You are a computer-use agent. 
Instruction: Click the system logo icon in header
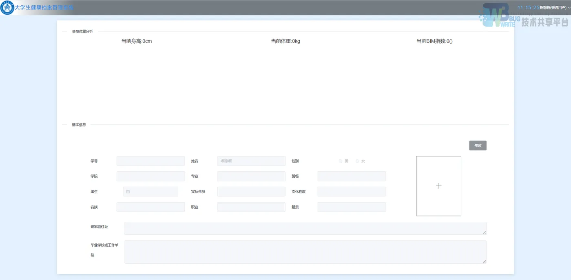[7, 8]
